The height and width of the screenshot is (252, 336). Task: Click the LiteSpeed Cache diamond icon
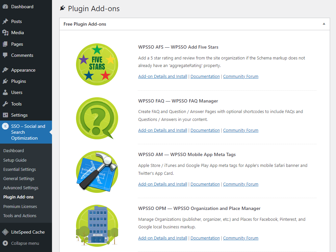(x=5, y=232)
